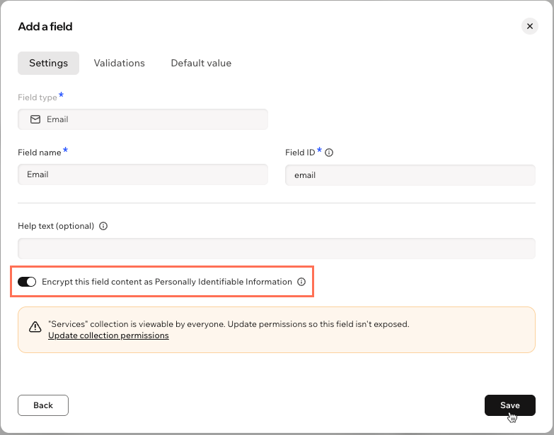Viewport: 554px width, 435px height.
Task: Close the Add a field dialog
Action: [530, 26]
